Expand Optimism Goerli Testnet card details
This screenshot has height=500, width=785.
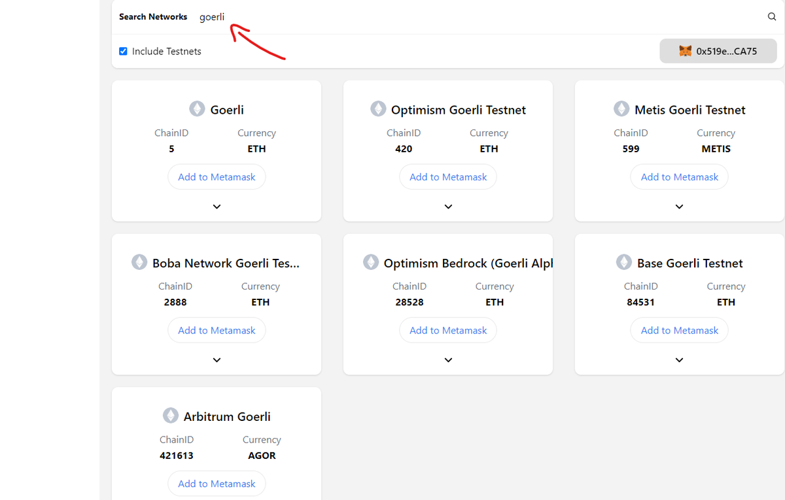[448, 207]
